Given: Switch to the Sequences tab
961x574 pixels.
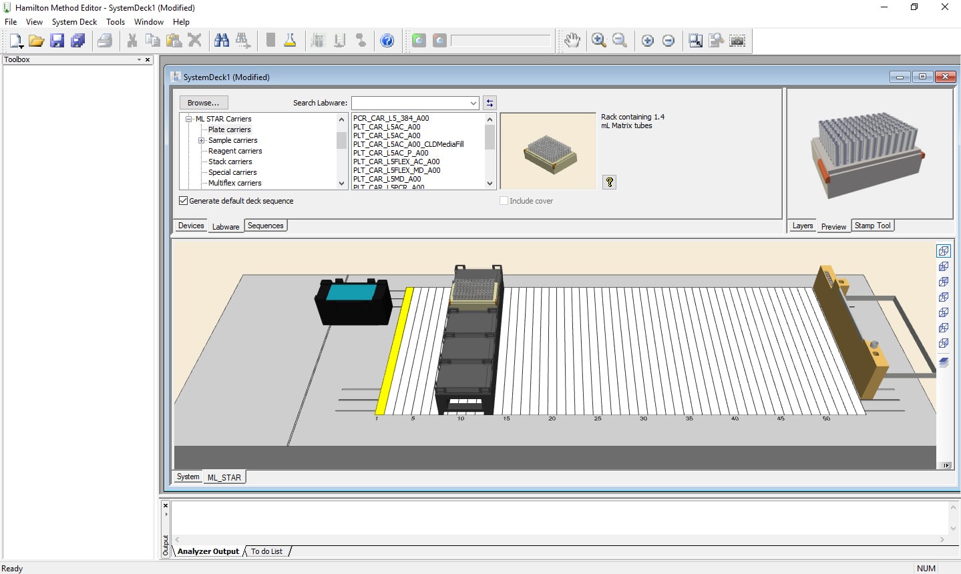Looking at the screenshot, I should (x=266, y=226).
